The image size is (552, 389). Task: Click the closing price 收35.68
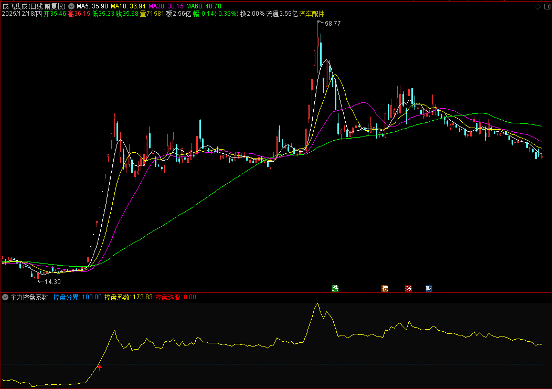coord(127,14)
